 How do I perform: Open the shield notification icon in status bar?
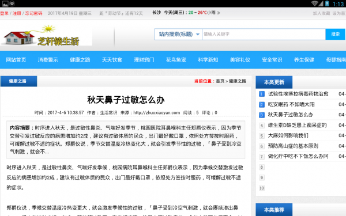coord(12,3)
